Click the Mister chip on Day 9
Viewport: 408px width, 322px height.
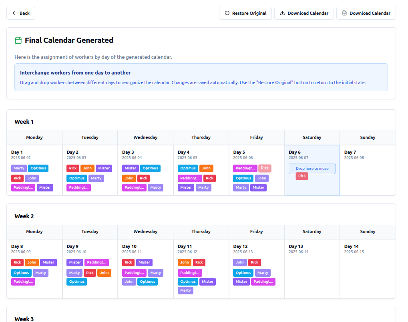(75, 262)
